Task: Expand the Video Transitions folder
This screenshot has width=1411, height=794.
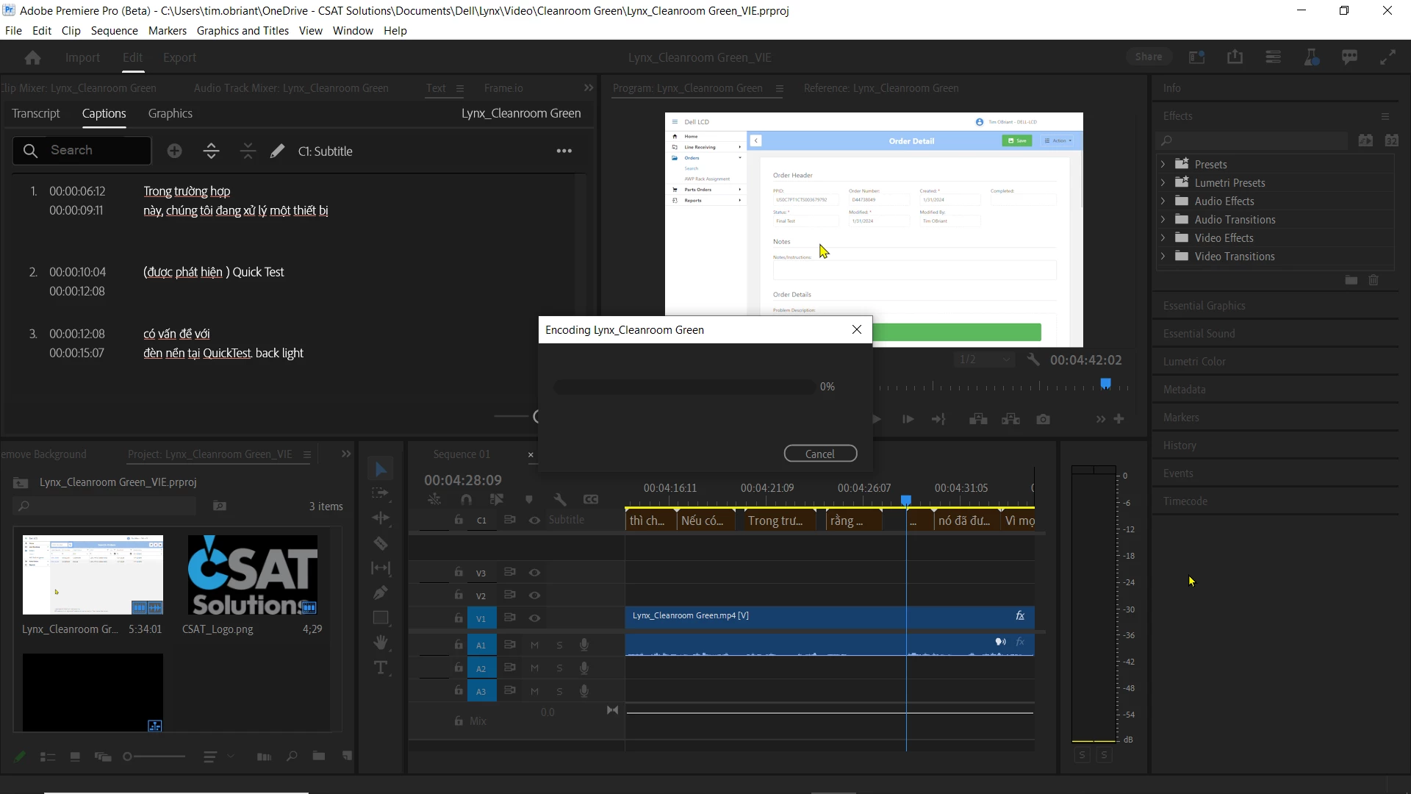Action: (1163, 256)
